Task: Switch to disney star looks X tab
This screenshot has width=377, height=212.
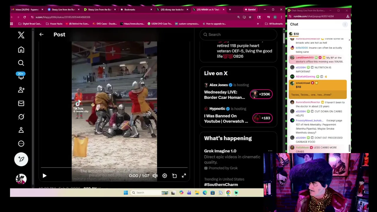Action: point(172,9)
